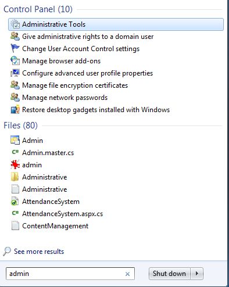
Task: Open the capitalized Admin file
Action: click(33, 141)
